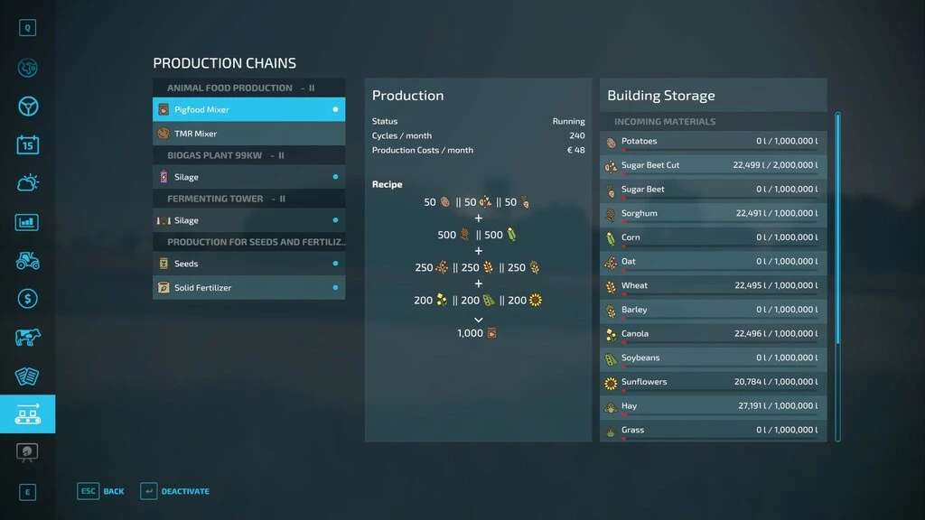Click the Back button

pyautogui.click(x=101, y=491)
